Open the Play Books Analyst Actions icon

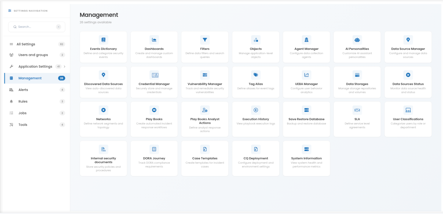(x=205, y=110)
